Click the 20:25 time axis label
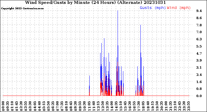The height and width of the screenshot is (112, 207). pyautogui.click(x=161, y=106)
